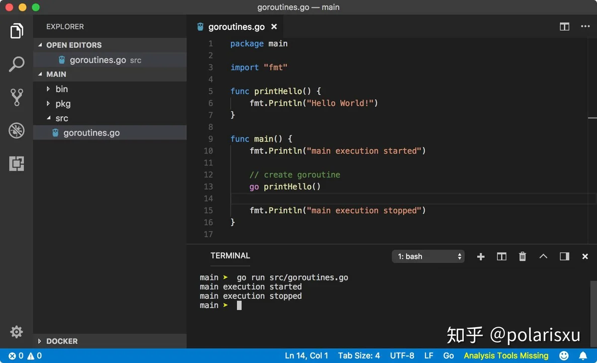
Task: Open the Manage gear menu
Action: click(16, 332)
